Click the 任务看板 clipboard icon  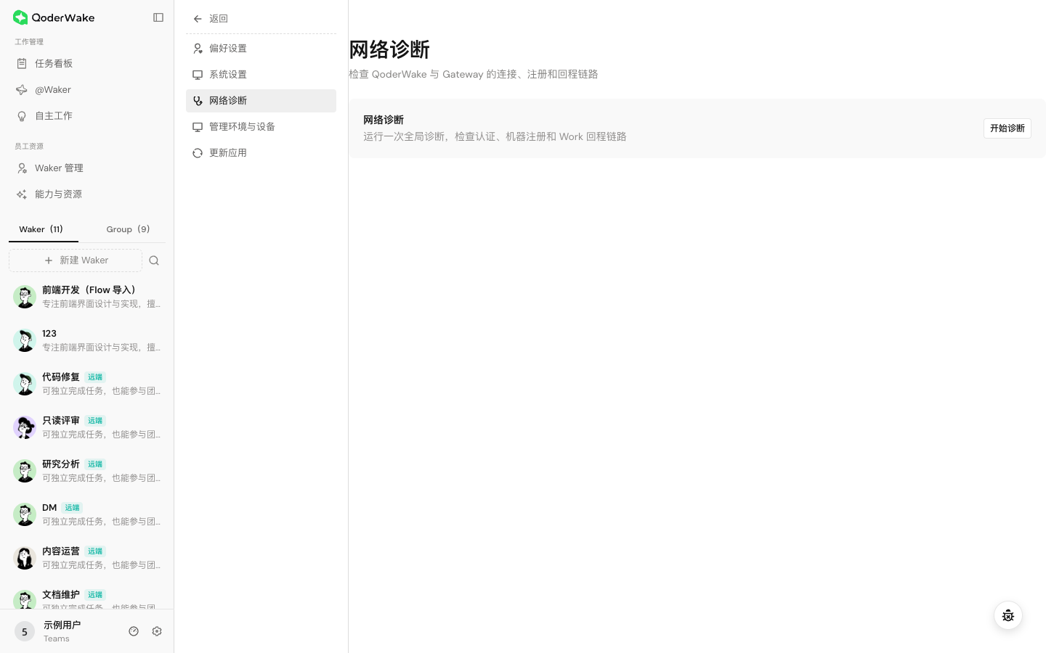(22, 64)
